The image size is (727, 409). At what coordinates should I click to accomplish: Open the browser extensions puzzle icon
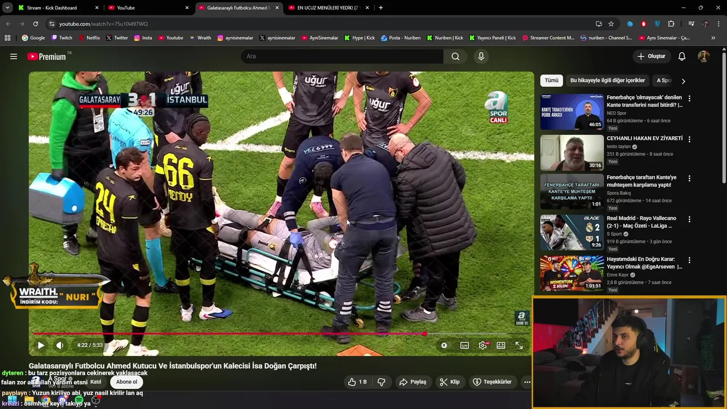pyautogui.click(x=671, y=24)
